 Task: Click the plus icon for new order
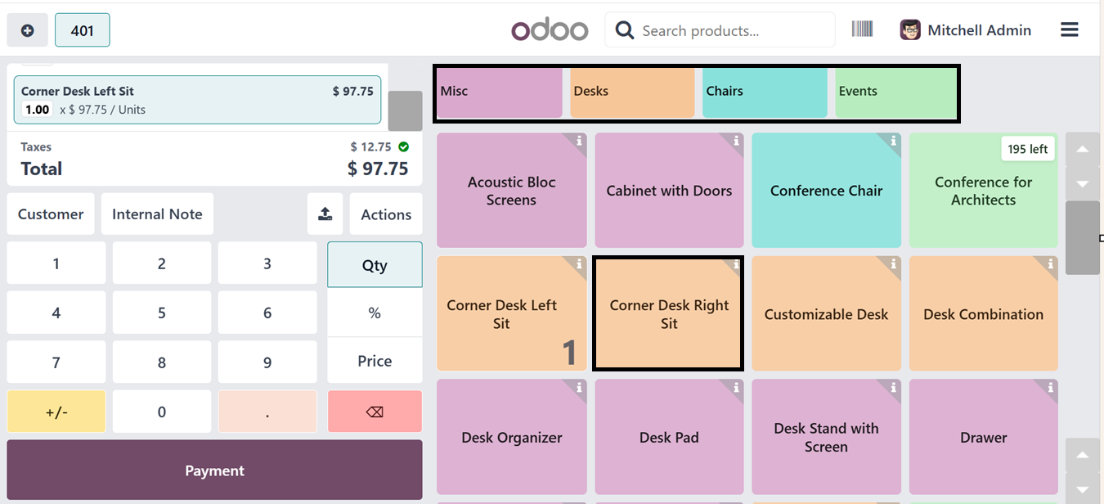coord(27,30)
